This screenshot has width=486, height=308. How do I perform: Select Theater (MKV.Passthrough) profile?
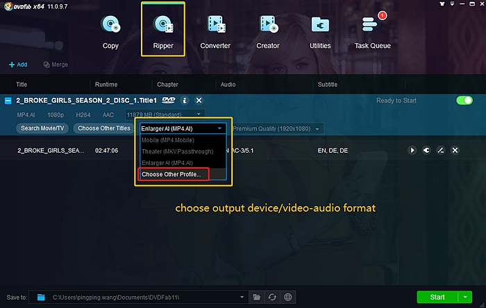coord(183,151)
